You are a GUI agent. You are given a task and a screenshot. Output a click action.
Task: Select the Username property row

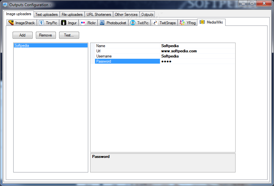pos(127,56)
